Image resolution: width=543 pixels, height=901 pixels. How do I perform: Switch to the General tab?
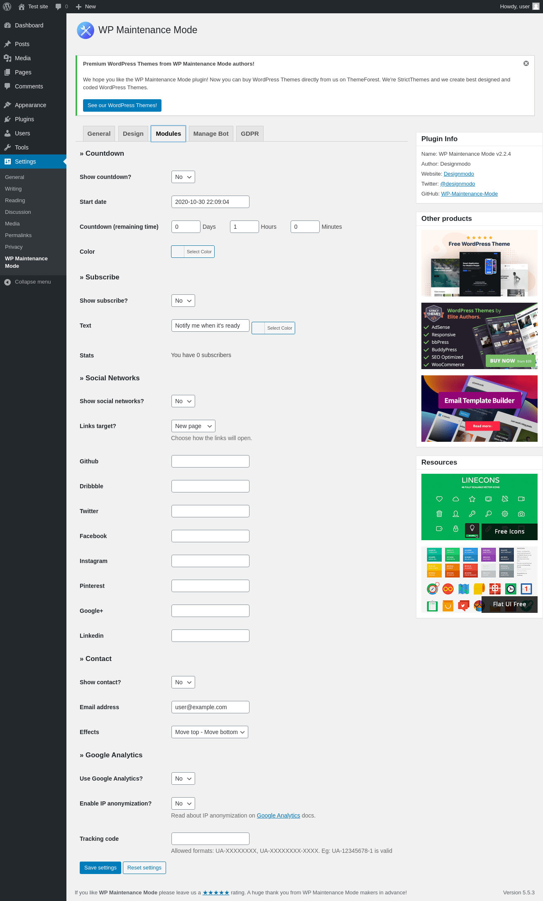(99, 134)
